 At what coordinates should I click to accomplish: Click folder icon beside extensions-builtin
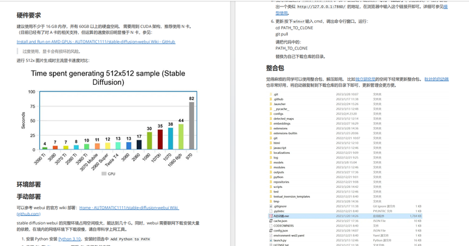(x=271, y=133)
